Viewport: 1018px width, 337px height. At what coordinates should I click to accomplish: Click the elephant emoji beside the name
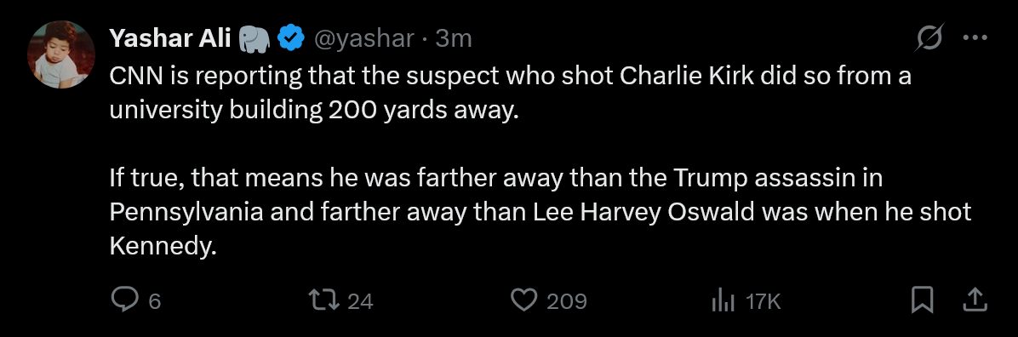254,39
